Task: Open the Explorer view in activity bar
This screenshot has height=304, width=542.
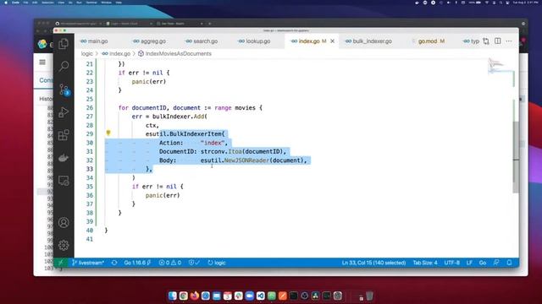Action: 64,44
